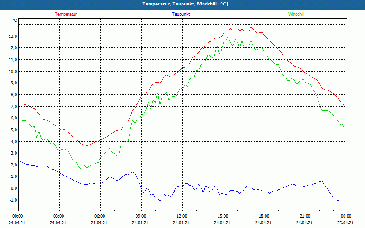Click the 06:00 time label
This screenshot has height=228, width=365.
(x=100, y=216)
